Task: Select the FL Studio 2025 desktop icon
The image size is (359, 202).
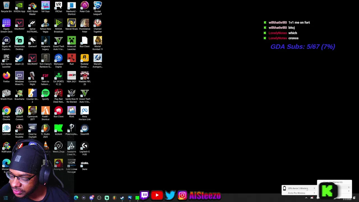Action: (45, 131)
